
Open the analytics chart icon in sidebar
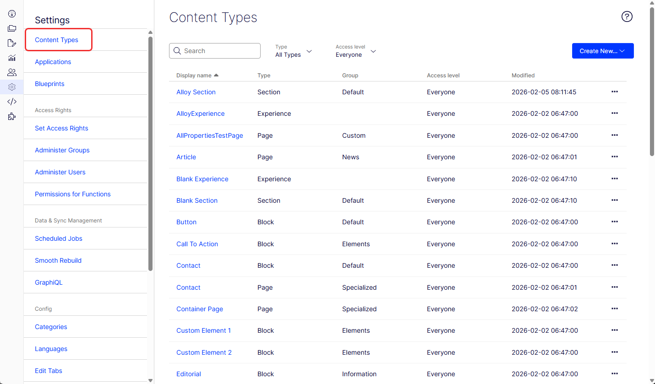(12, 58)
